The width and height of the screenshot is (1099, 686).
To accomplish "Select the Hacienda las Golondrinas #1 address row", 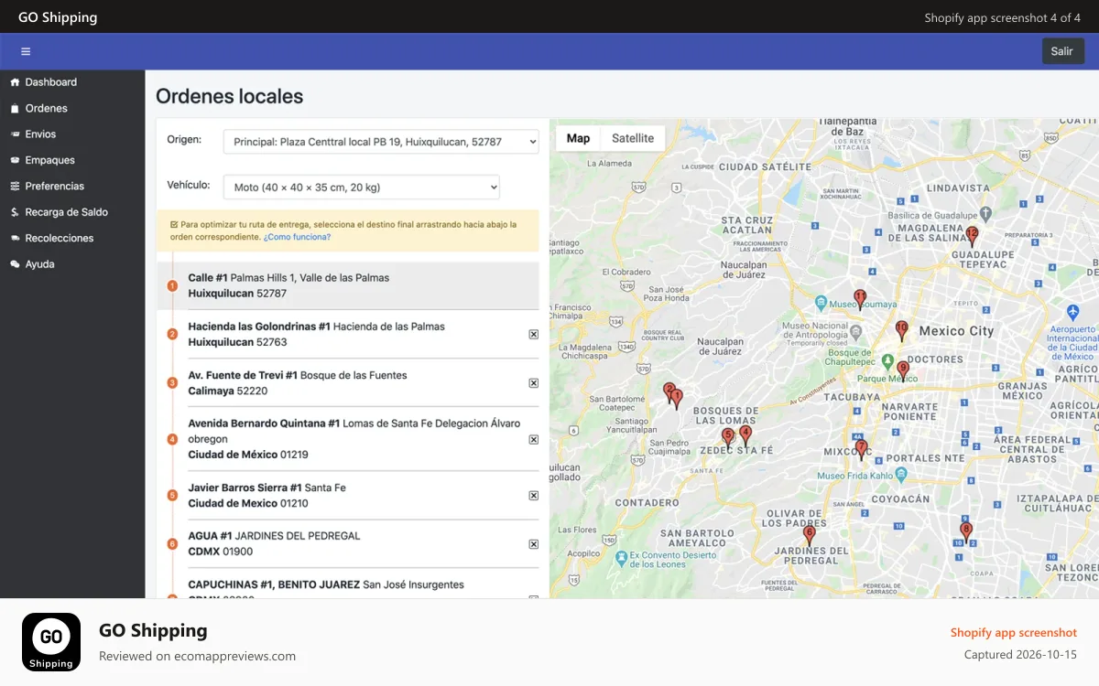I will point(348,334).
